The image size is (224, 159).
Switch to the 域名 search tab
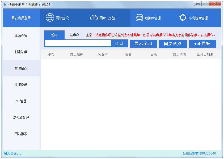point(54,35)
